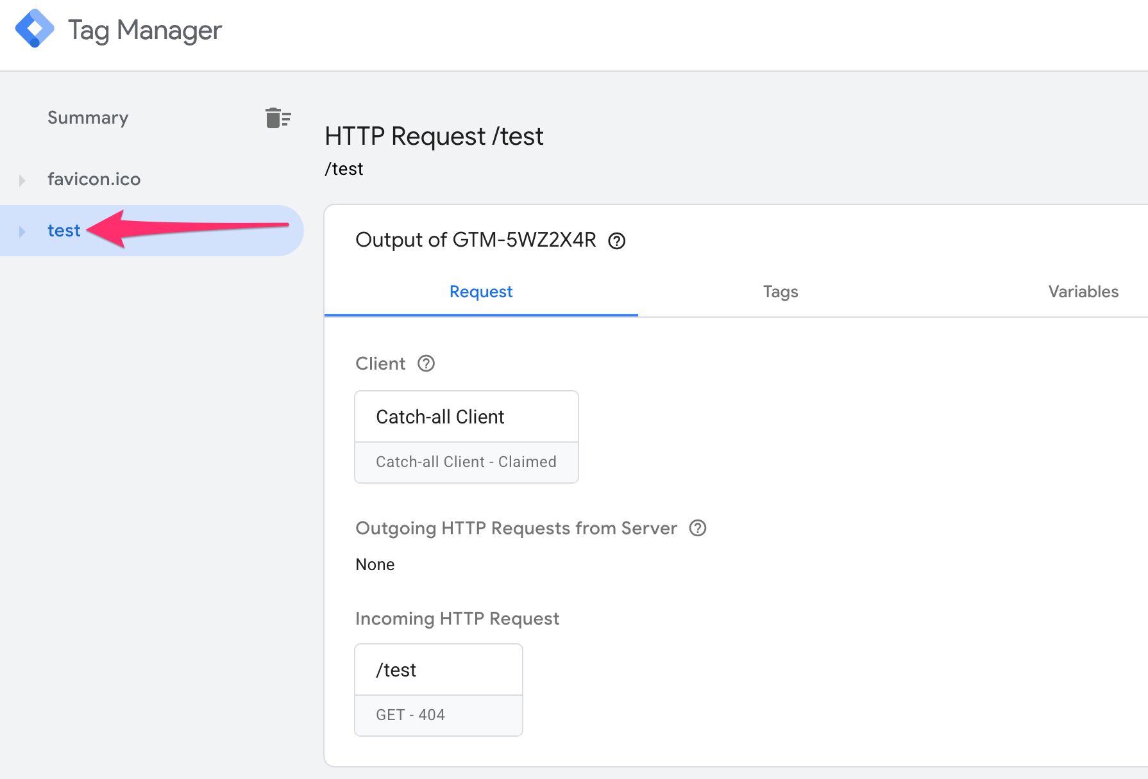Open the Variables tab
Screen dimensions: 1148x779
[x=1083, y=292]
